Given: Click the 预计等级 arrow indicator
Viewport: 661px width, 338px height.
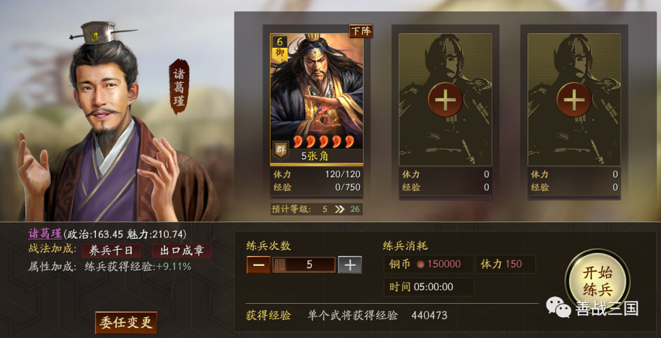Looking at the screenshot, I should tap(339, 209).
